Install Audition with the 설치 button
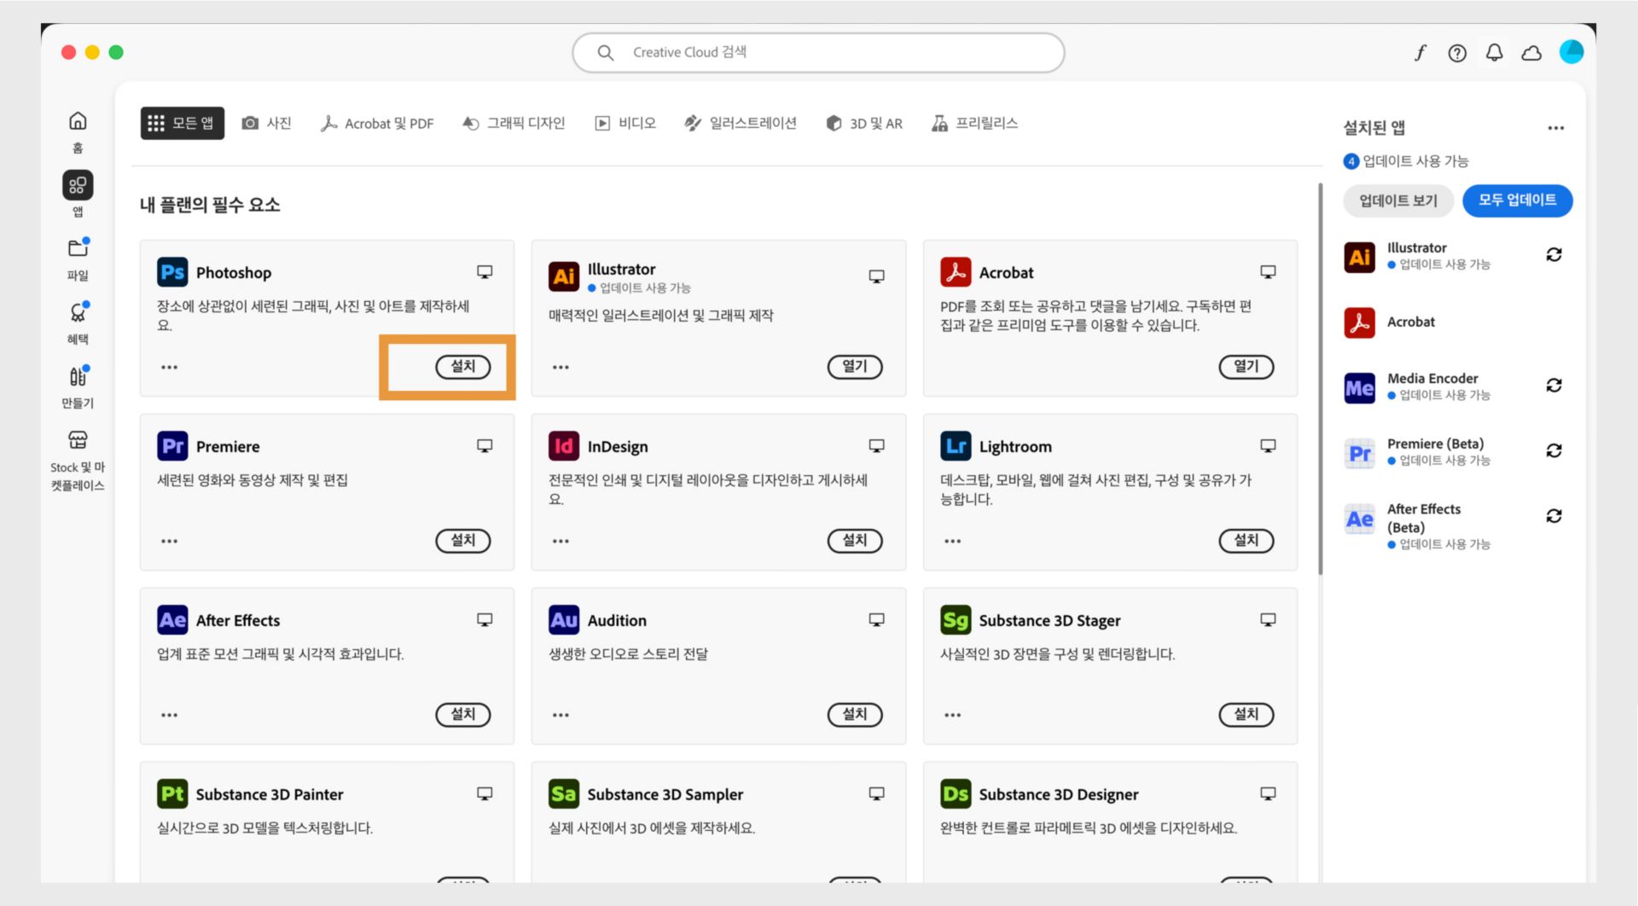 [x=855, y=715]
